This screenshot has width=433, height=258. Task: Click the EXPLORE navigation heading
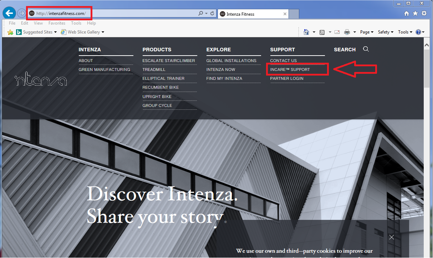[219, 50]
